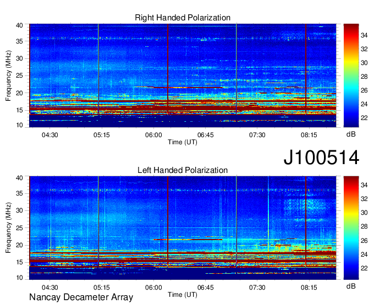Click the 07:30 tick on the bottom plot
The width and height of the screenshot is (374, 304).
point(257,287)
